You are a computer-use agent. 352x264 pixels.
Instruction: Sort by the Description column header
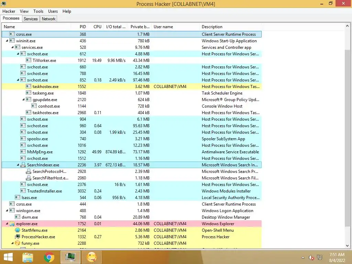231,27
